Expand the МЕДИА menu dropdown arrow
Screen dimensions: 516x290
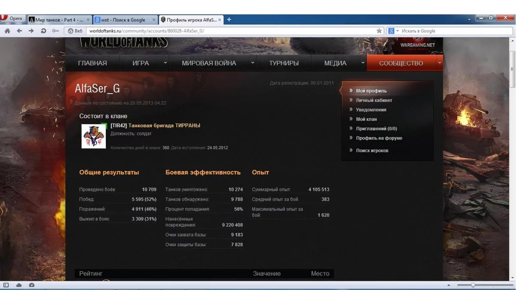coord(362,63)
